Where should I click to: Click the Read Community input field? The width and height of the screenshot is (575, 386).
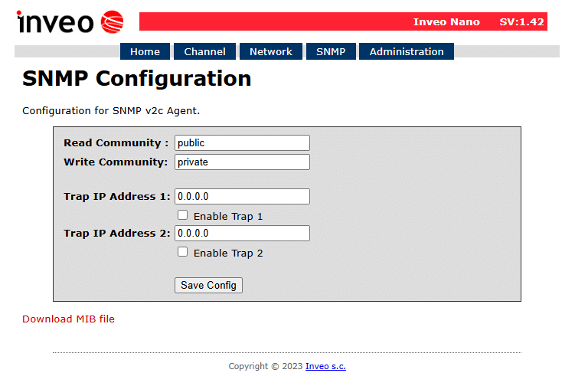click(242, 143)
